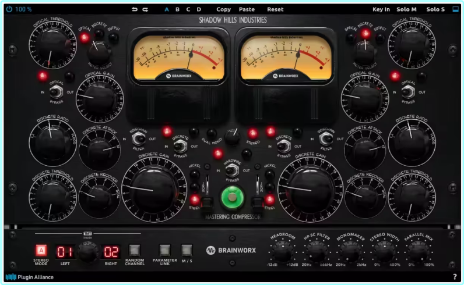Open the help question mark icon
This screenshot has height=285, width=464.
[455, 277]
